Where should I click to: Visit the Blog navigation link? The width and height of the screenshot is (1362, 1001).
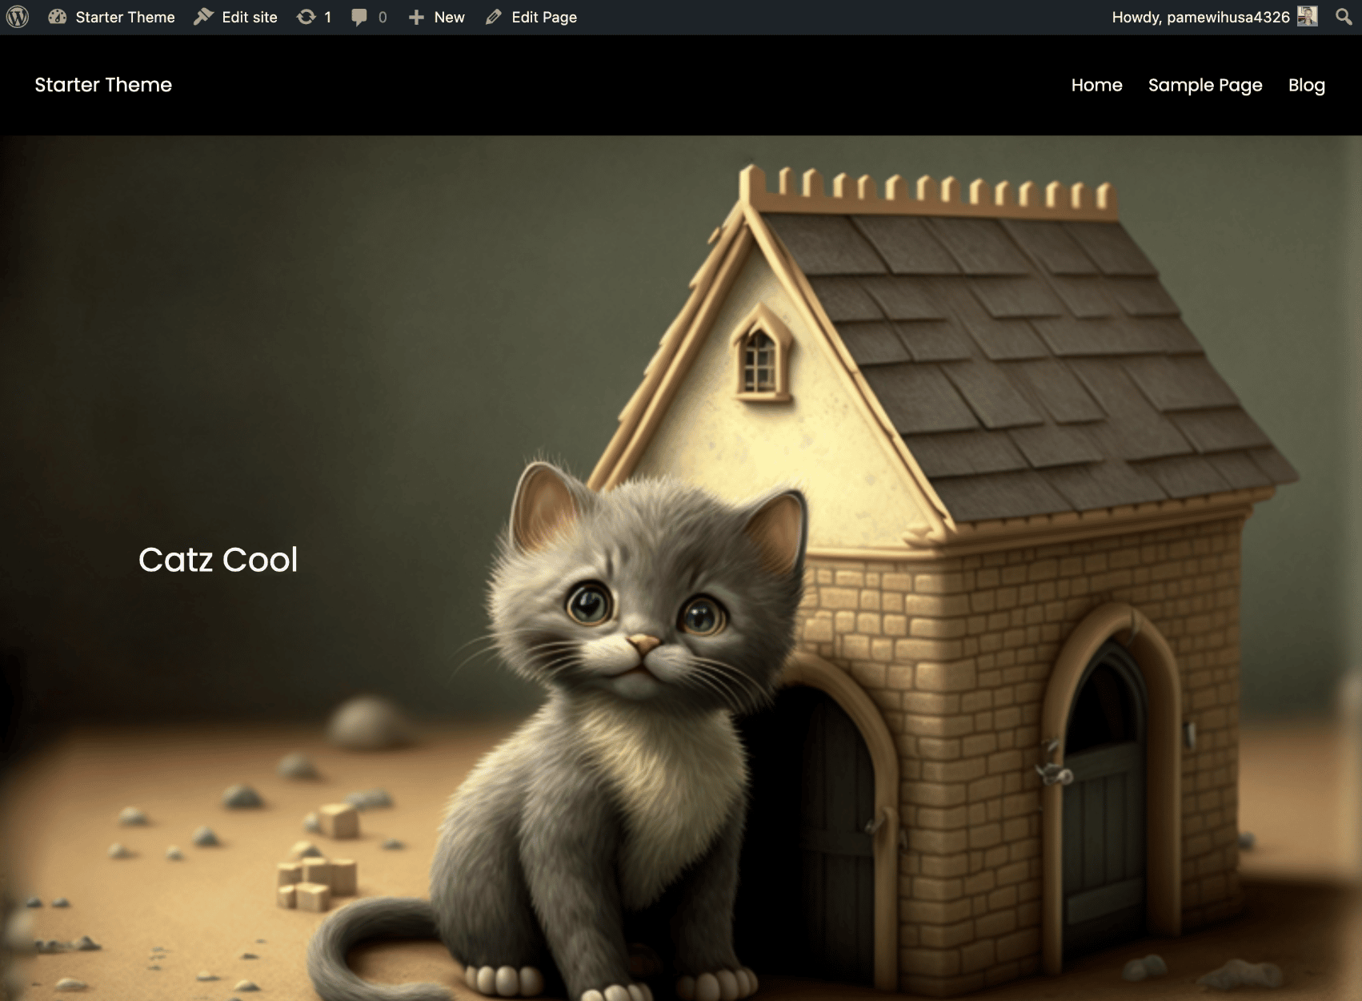tap(1307, 85)
